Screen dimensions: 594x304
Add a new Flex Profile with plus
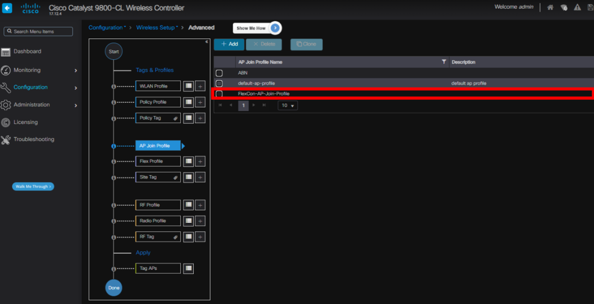(x=200, y=161)
